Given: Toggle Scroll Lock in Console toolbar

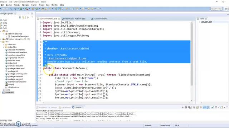Looking at the screenshot, I should tap(198, 107).
